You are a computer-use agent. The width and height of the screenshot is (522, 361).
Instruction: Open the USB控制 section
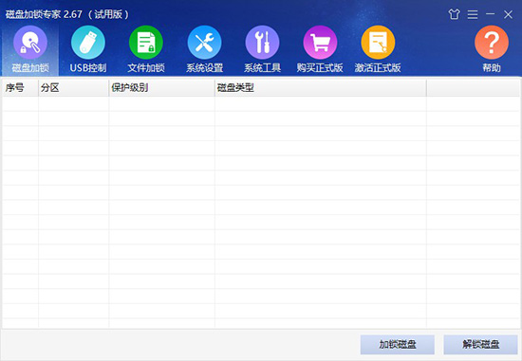point(88,49)
